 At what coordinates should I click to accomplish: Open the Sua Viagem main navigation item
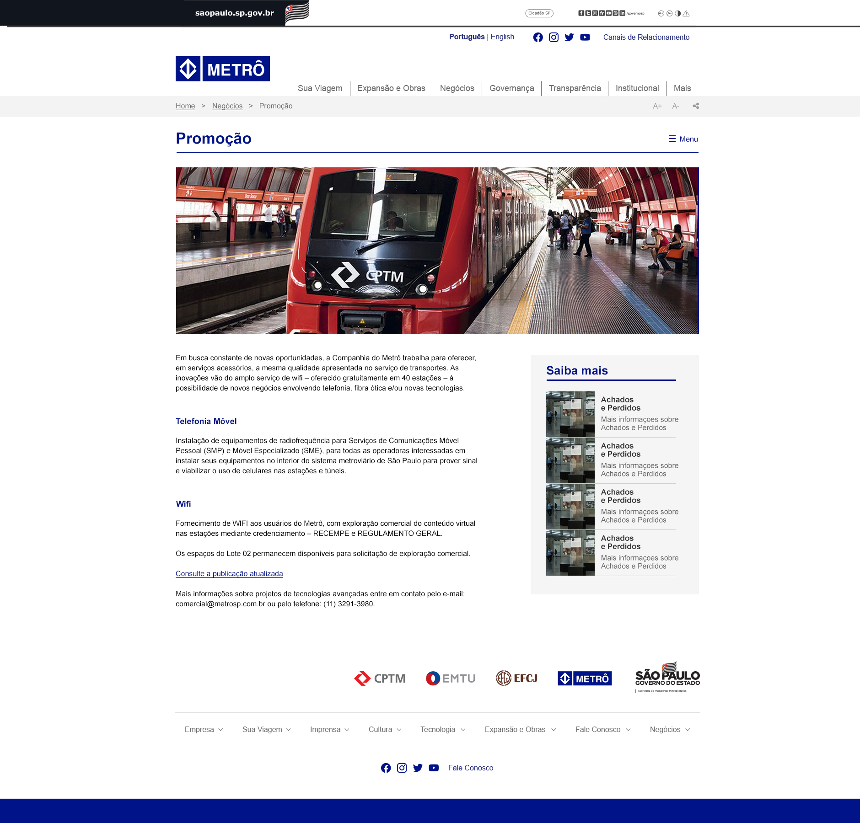[x=320, y=88]
